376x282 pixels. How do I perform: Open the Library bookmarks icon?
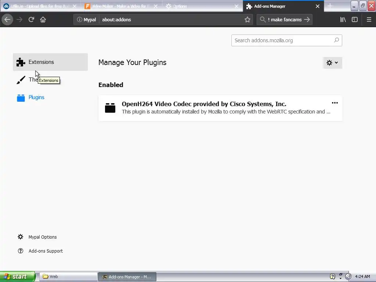click(x=343, y=20)
